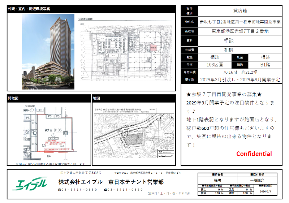Click the 所在地 address field
289x203 pixels.
pyautogui.click(x=240, y=31)
